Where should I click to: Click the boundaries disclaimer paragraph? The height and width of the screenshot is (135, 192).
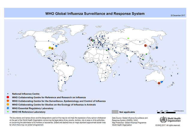tap(58, 122)
